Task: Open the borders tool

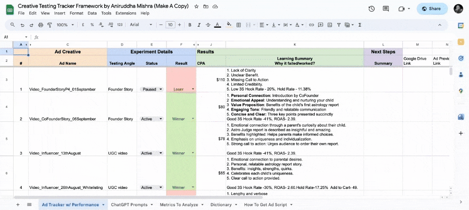Action: point(239,25)
